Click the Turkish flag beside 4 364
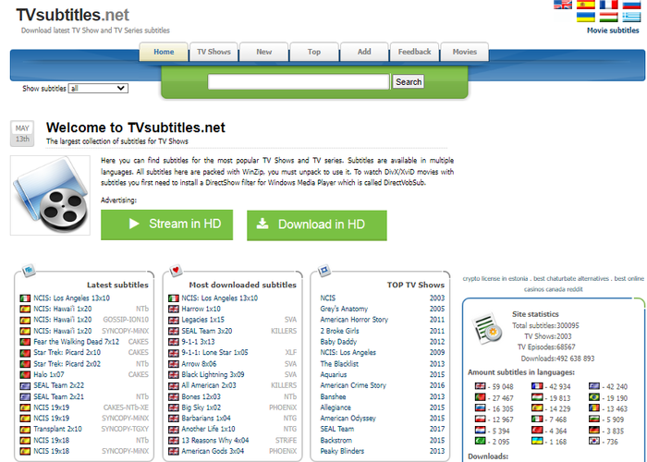The height and width of the screenshot is (462, 647). coord(537,431)
